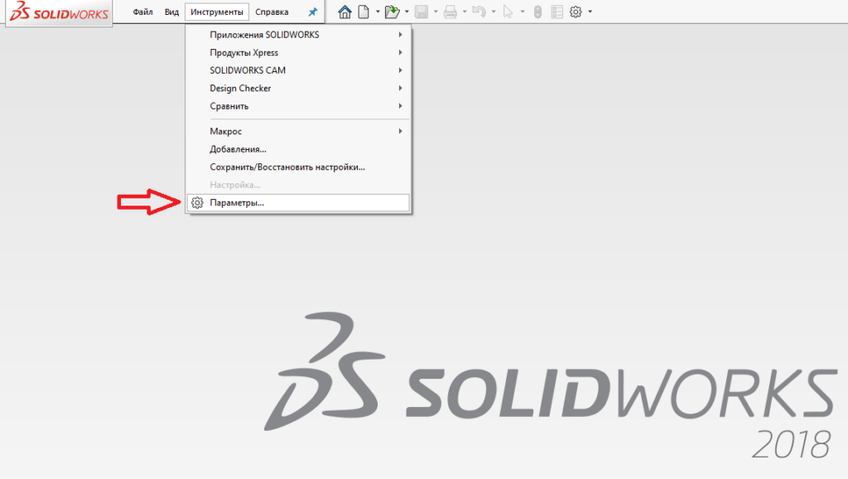Expand Продукты Xpress submenu arrow
Viewport: 848px width, 479px height.
click(x=400, y=52)
